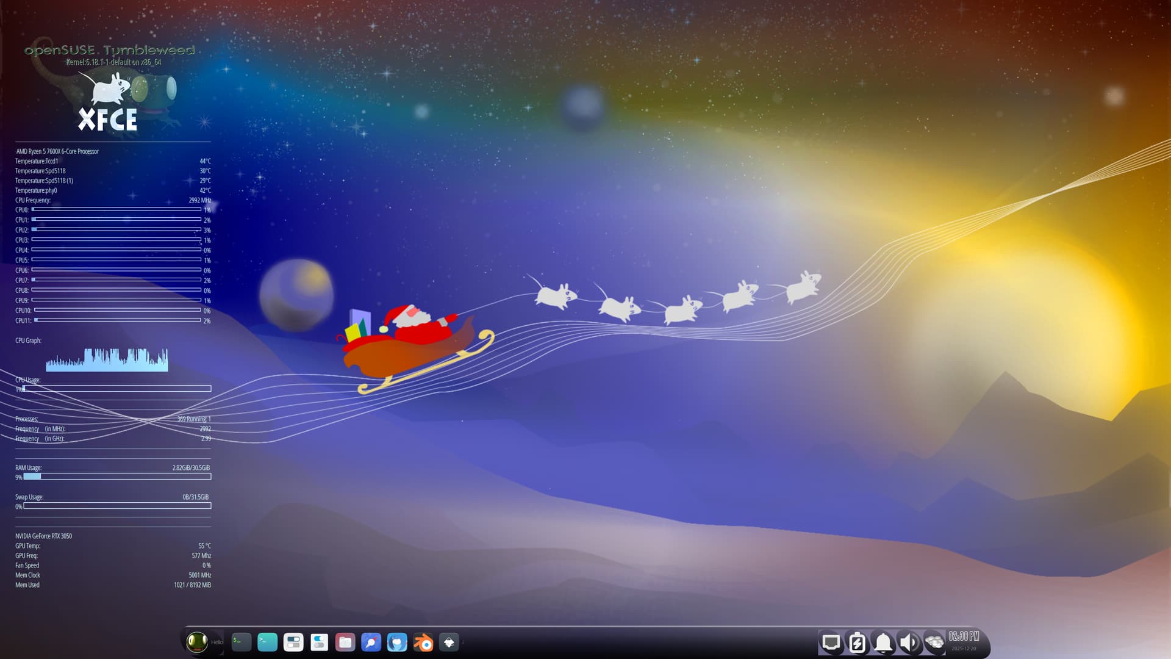Launch Inkscape from the panel
This screenshot has width=1171, height=659.
[x=449, y=642]
